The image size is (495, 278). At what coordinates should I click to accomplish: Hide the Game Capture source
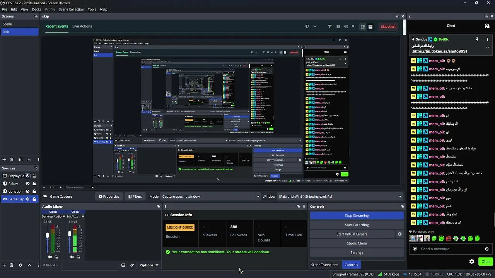[x=27, y=199]
